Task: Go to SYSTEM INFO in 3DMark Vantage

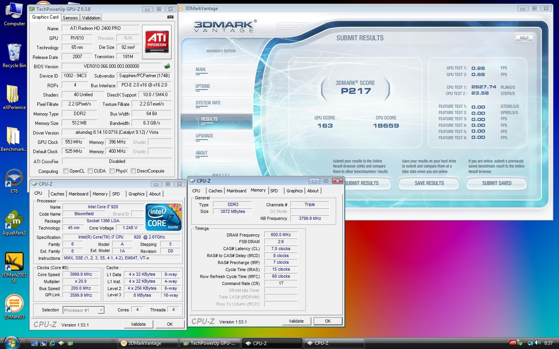Action: (208, 103)
